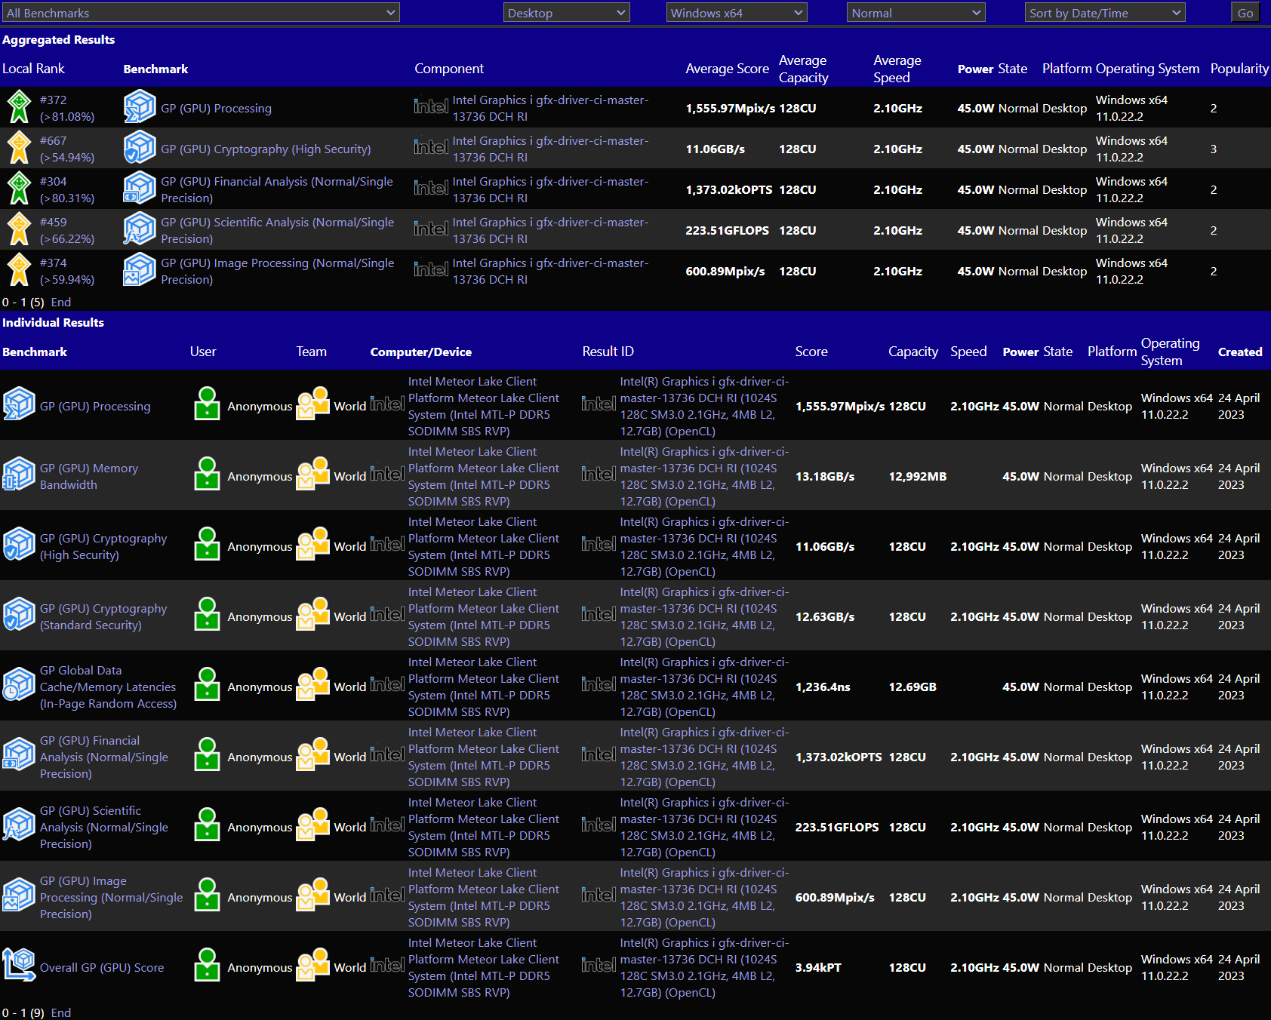Click Intel logo in aggregated GP Processing row
The height and width of the screenshot is (1020, 1271).
click(x=431, y=107)
